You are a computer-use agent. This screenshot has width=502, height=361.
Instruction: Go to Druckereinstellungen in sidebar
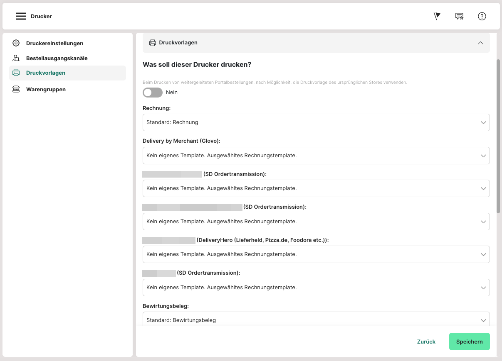[54, 43]
